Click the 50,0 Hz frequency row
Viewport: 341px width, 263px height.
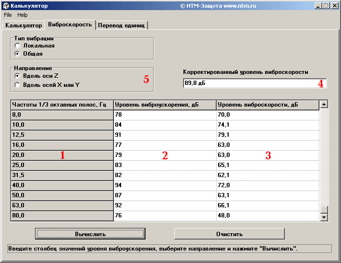62,196
